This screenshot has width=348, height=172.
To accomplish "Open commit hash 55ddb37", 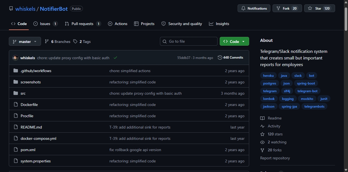I will click(x=184, y=58).
